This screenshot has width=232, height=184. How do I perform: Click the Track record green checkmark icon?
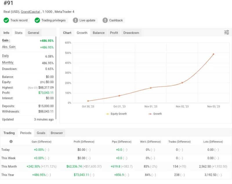pos(6,20)
